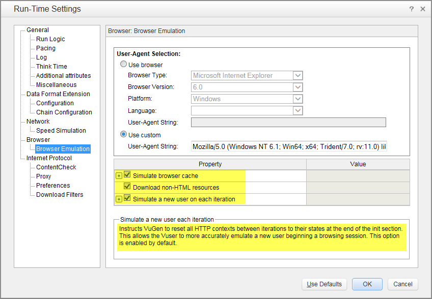Viewport: 432px width, 299px height.
Task: Open Download Filters settings node
Action: point(60,195)
